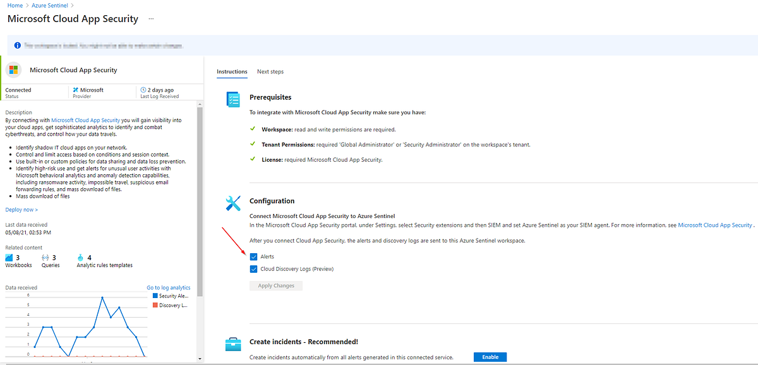758x365 pixels.
Task: Switch to the Instructions tab
Action: 232,71
